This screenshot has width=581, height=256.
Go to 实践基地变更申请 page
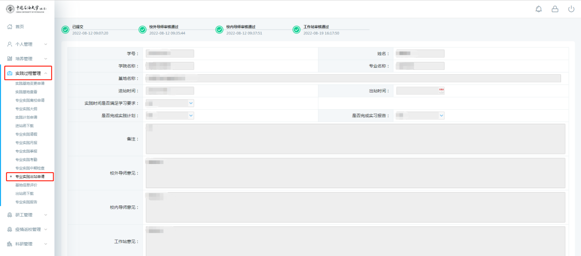30,83
